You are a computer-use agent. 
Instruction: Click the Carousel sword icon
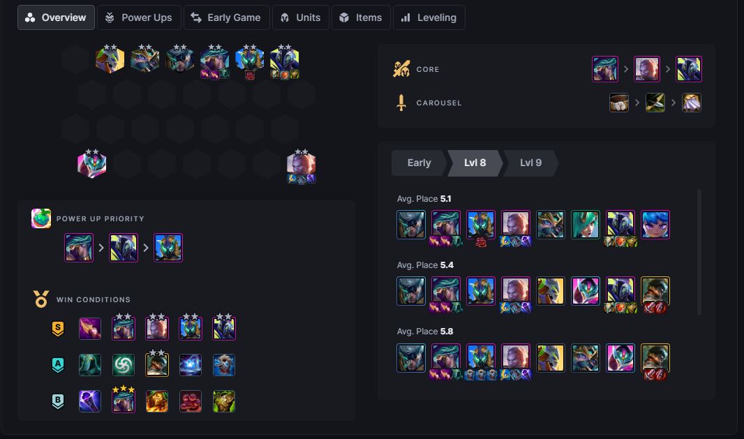coord(401,103)
